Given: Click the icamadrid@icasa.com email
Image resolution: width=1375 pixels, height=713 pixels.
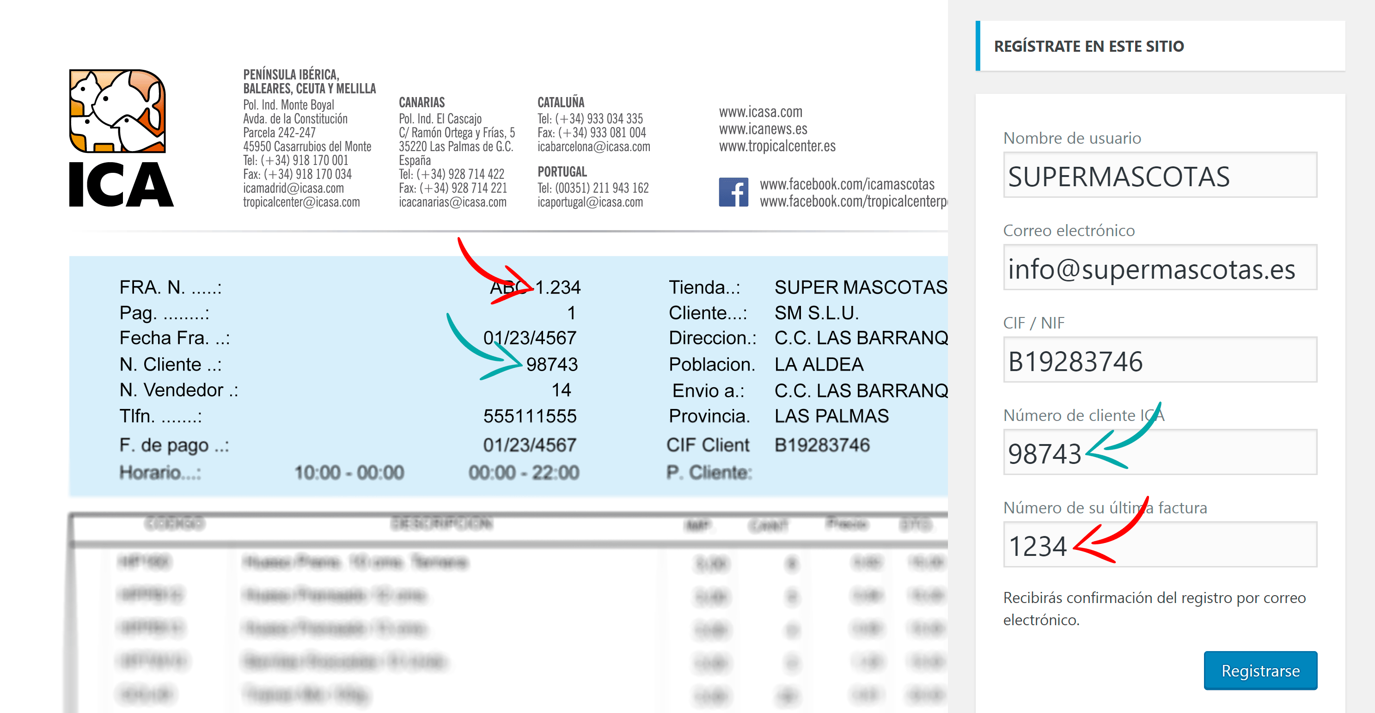Looking at the screenshot, I should pyautogui.click(x=293, y=189).
